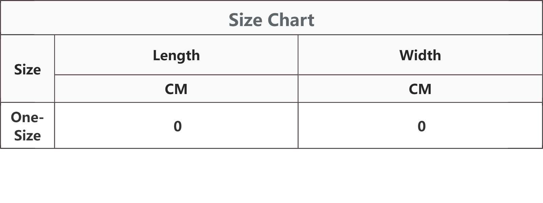Click the "Size" row header cell

click(27, 69)
